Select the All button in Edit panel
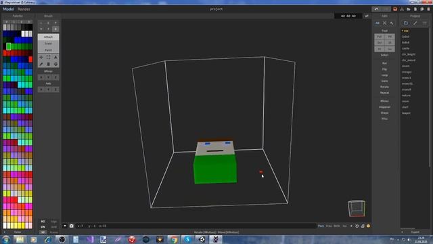433x244 pixels. pos(378,23)
